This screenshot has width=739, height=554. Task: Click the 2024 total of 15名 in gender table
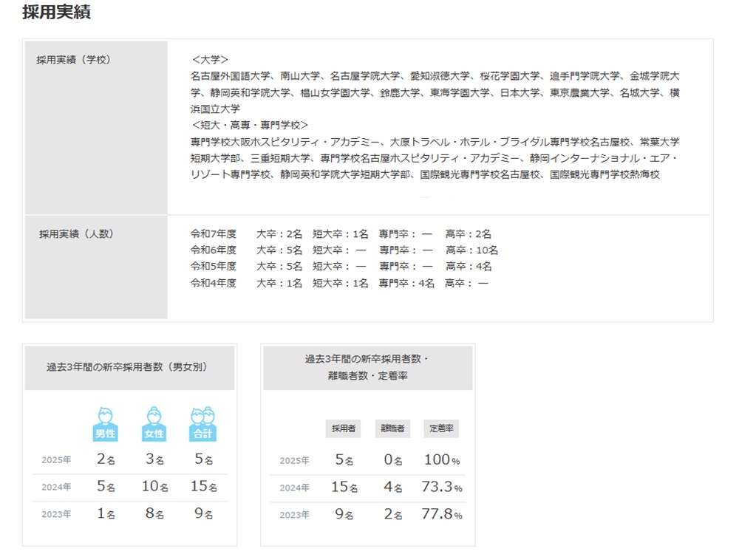pos(202,488)
